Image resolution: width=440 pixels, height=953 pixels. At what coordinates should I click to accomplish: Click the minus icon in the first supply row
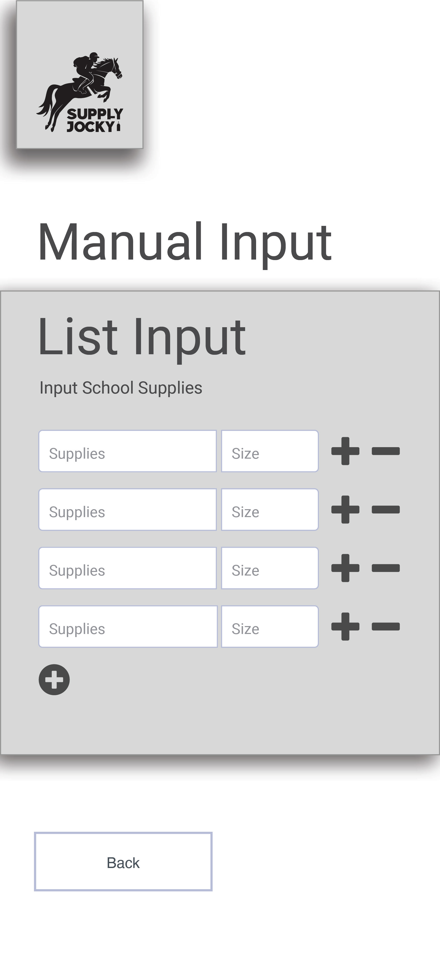click(x=386, y=451)
